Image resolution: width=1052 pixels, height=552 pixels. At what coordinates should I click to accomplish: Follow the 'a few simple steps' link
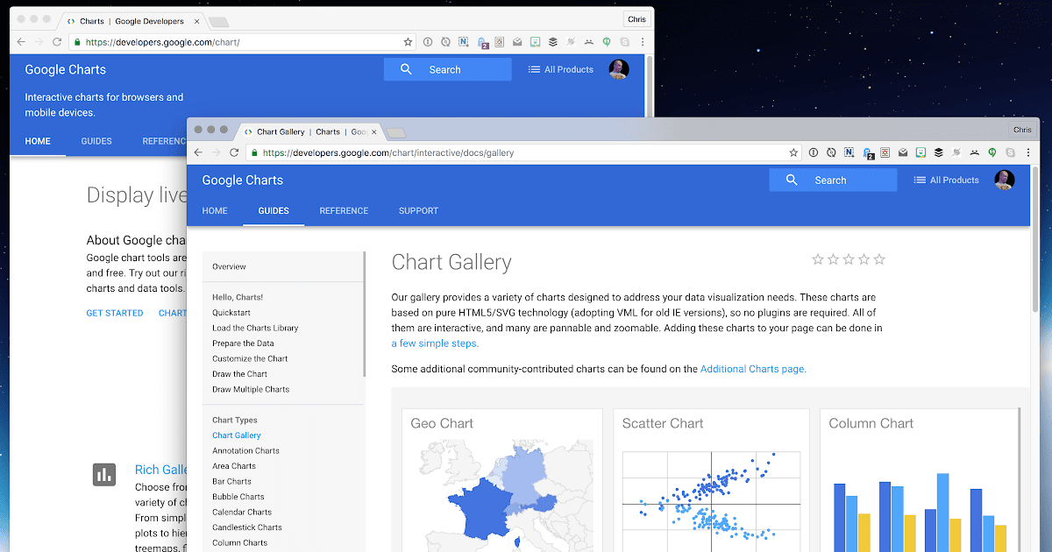pos(434,343)
